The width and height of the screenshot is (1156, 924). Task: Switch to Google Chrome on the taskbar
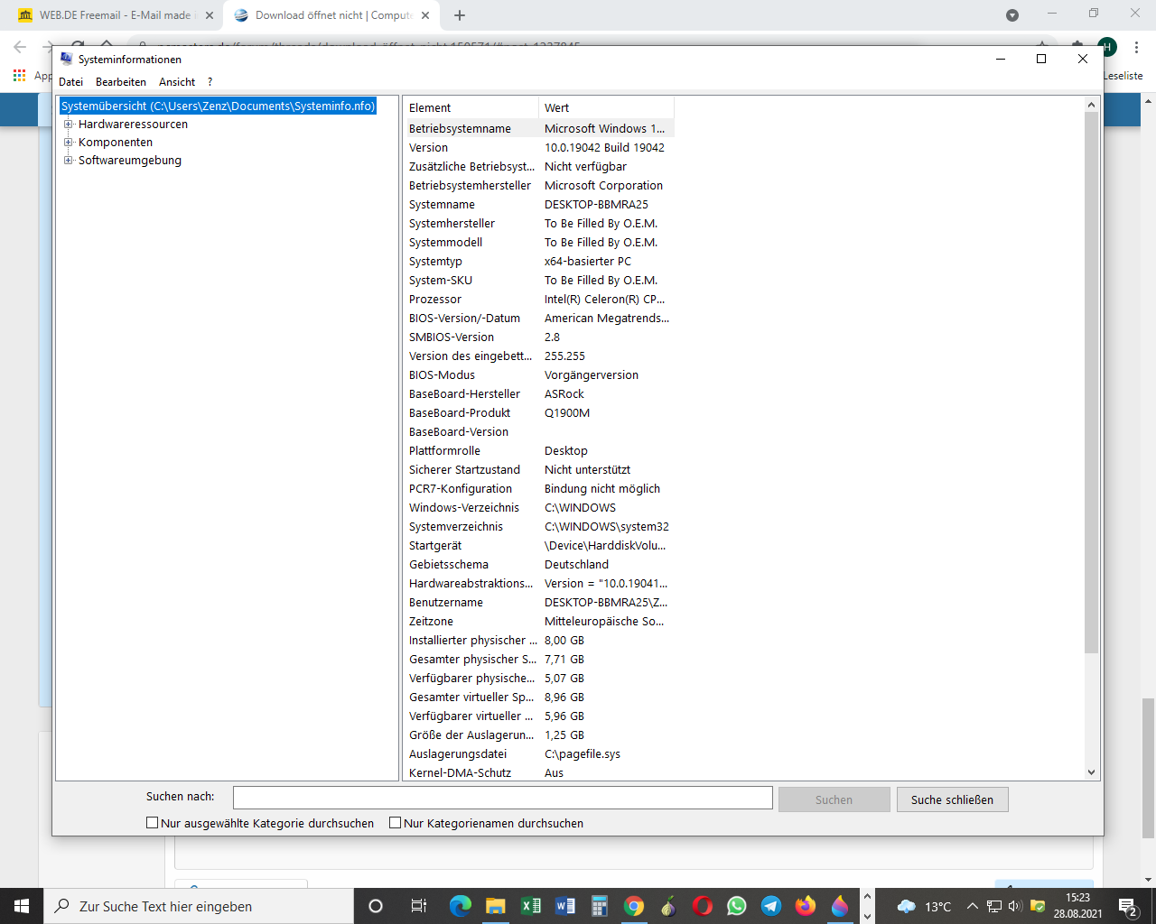click(x=634, y=906)
